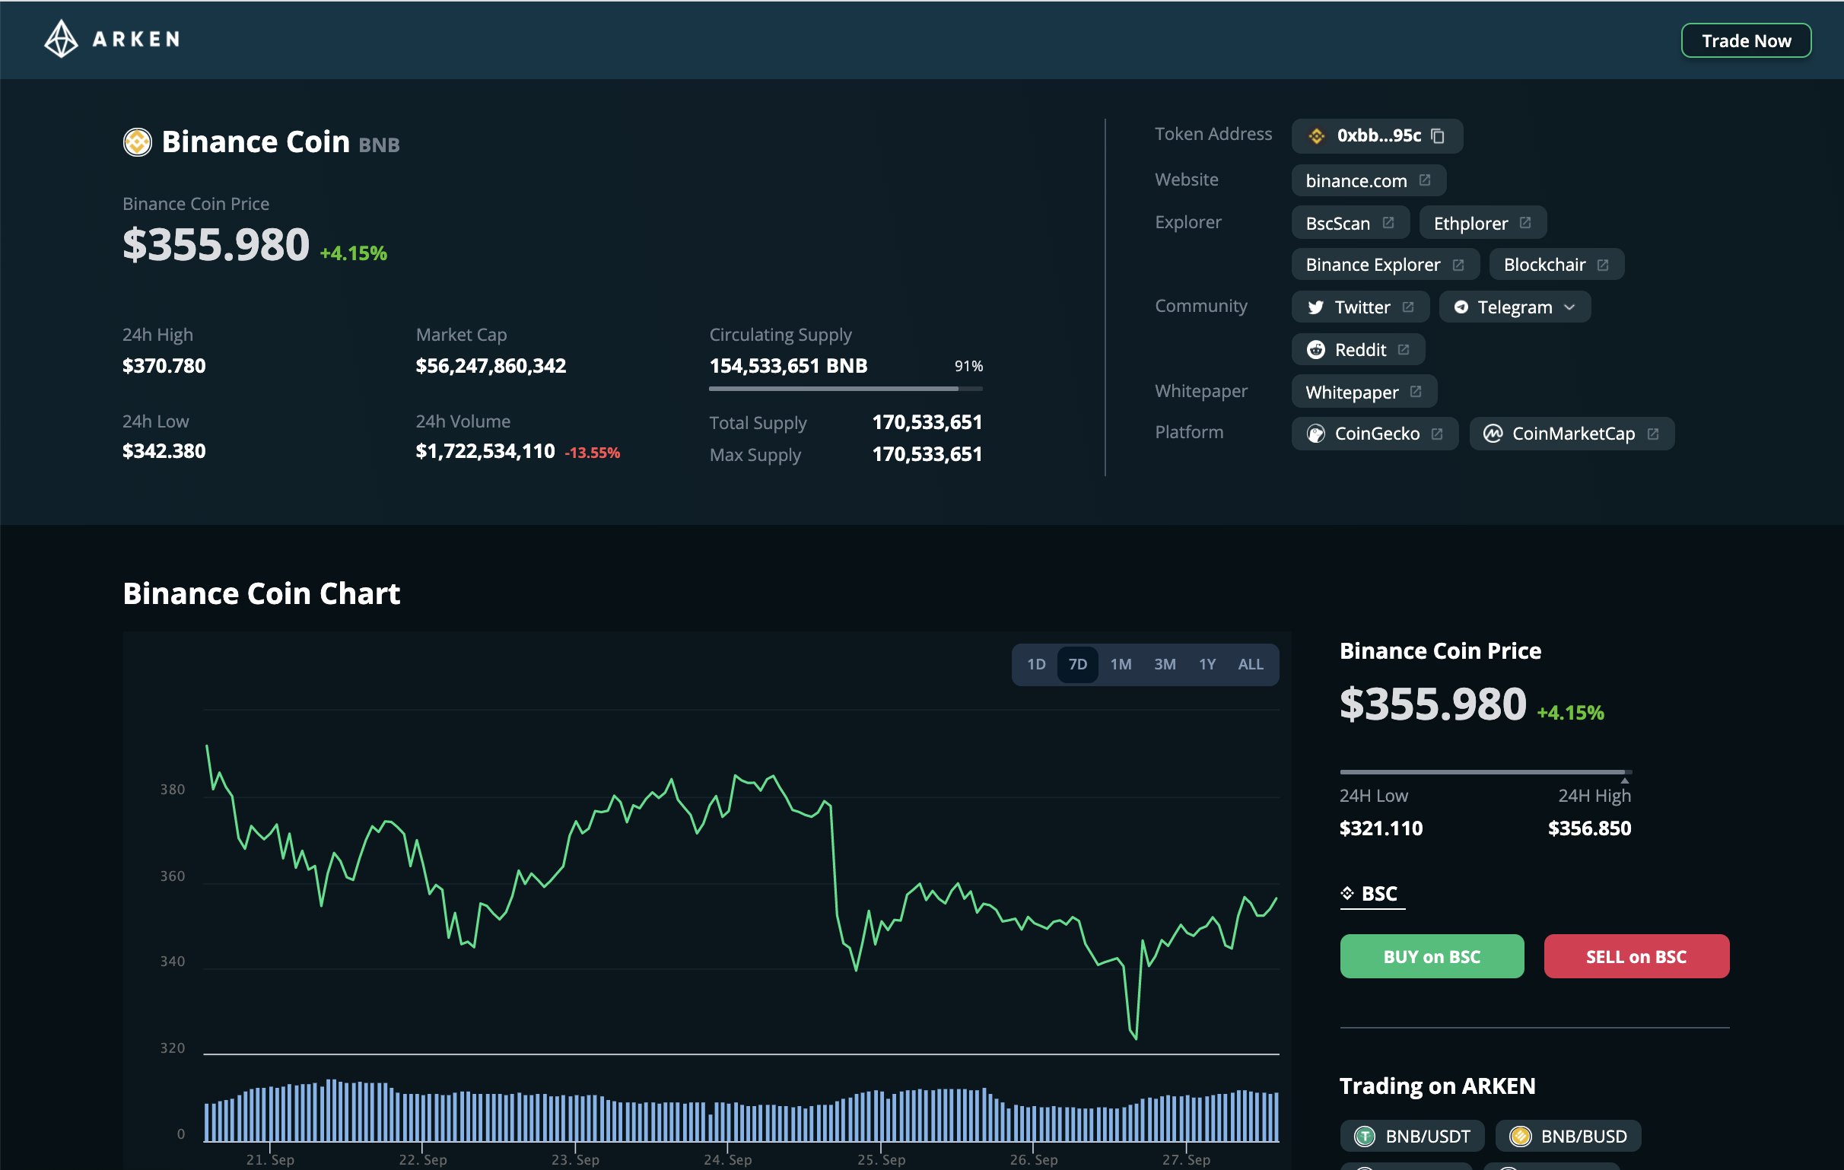Click the 24H low-high price range bar
1844x1170 pixels.
coord(1486,773)
